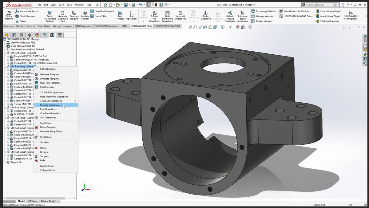This screenshot has height=208, width=369.
Task: Click Create Library Object
Action: [328, 11]
